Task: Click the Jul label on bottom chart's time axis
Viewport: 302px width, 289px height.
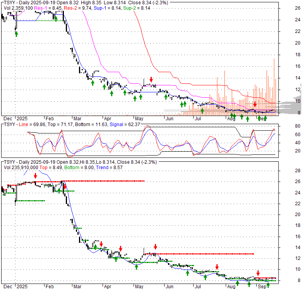Action: (x=198, y=286)
